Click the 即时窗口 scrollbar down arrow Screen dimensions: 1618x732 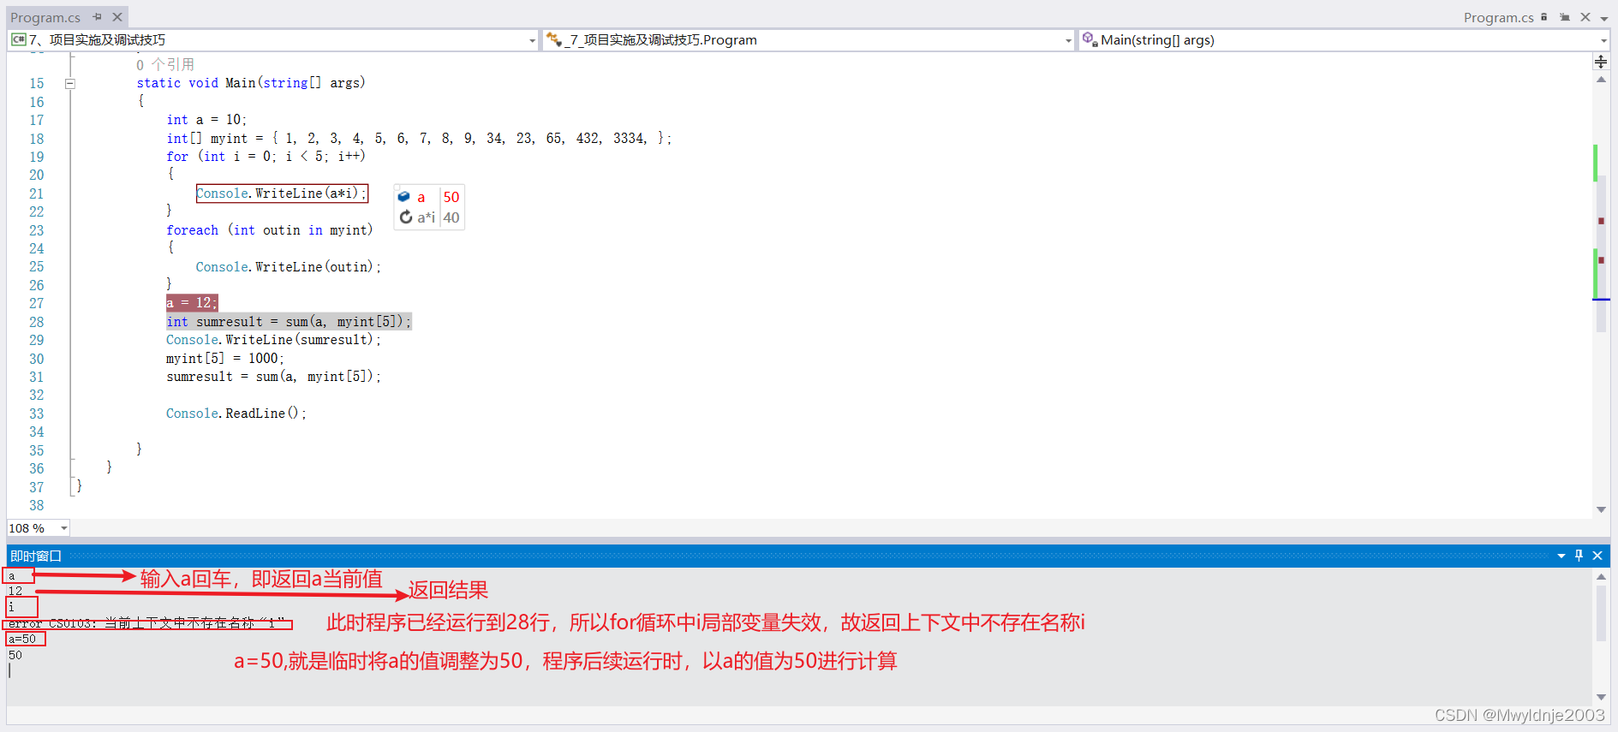1601,697
